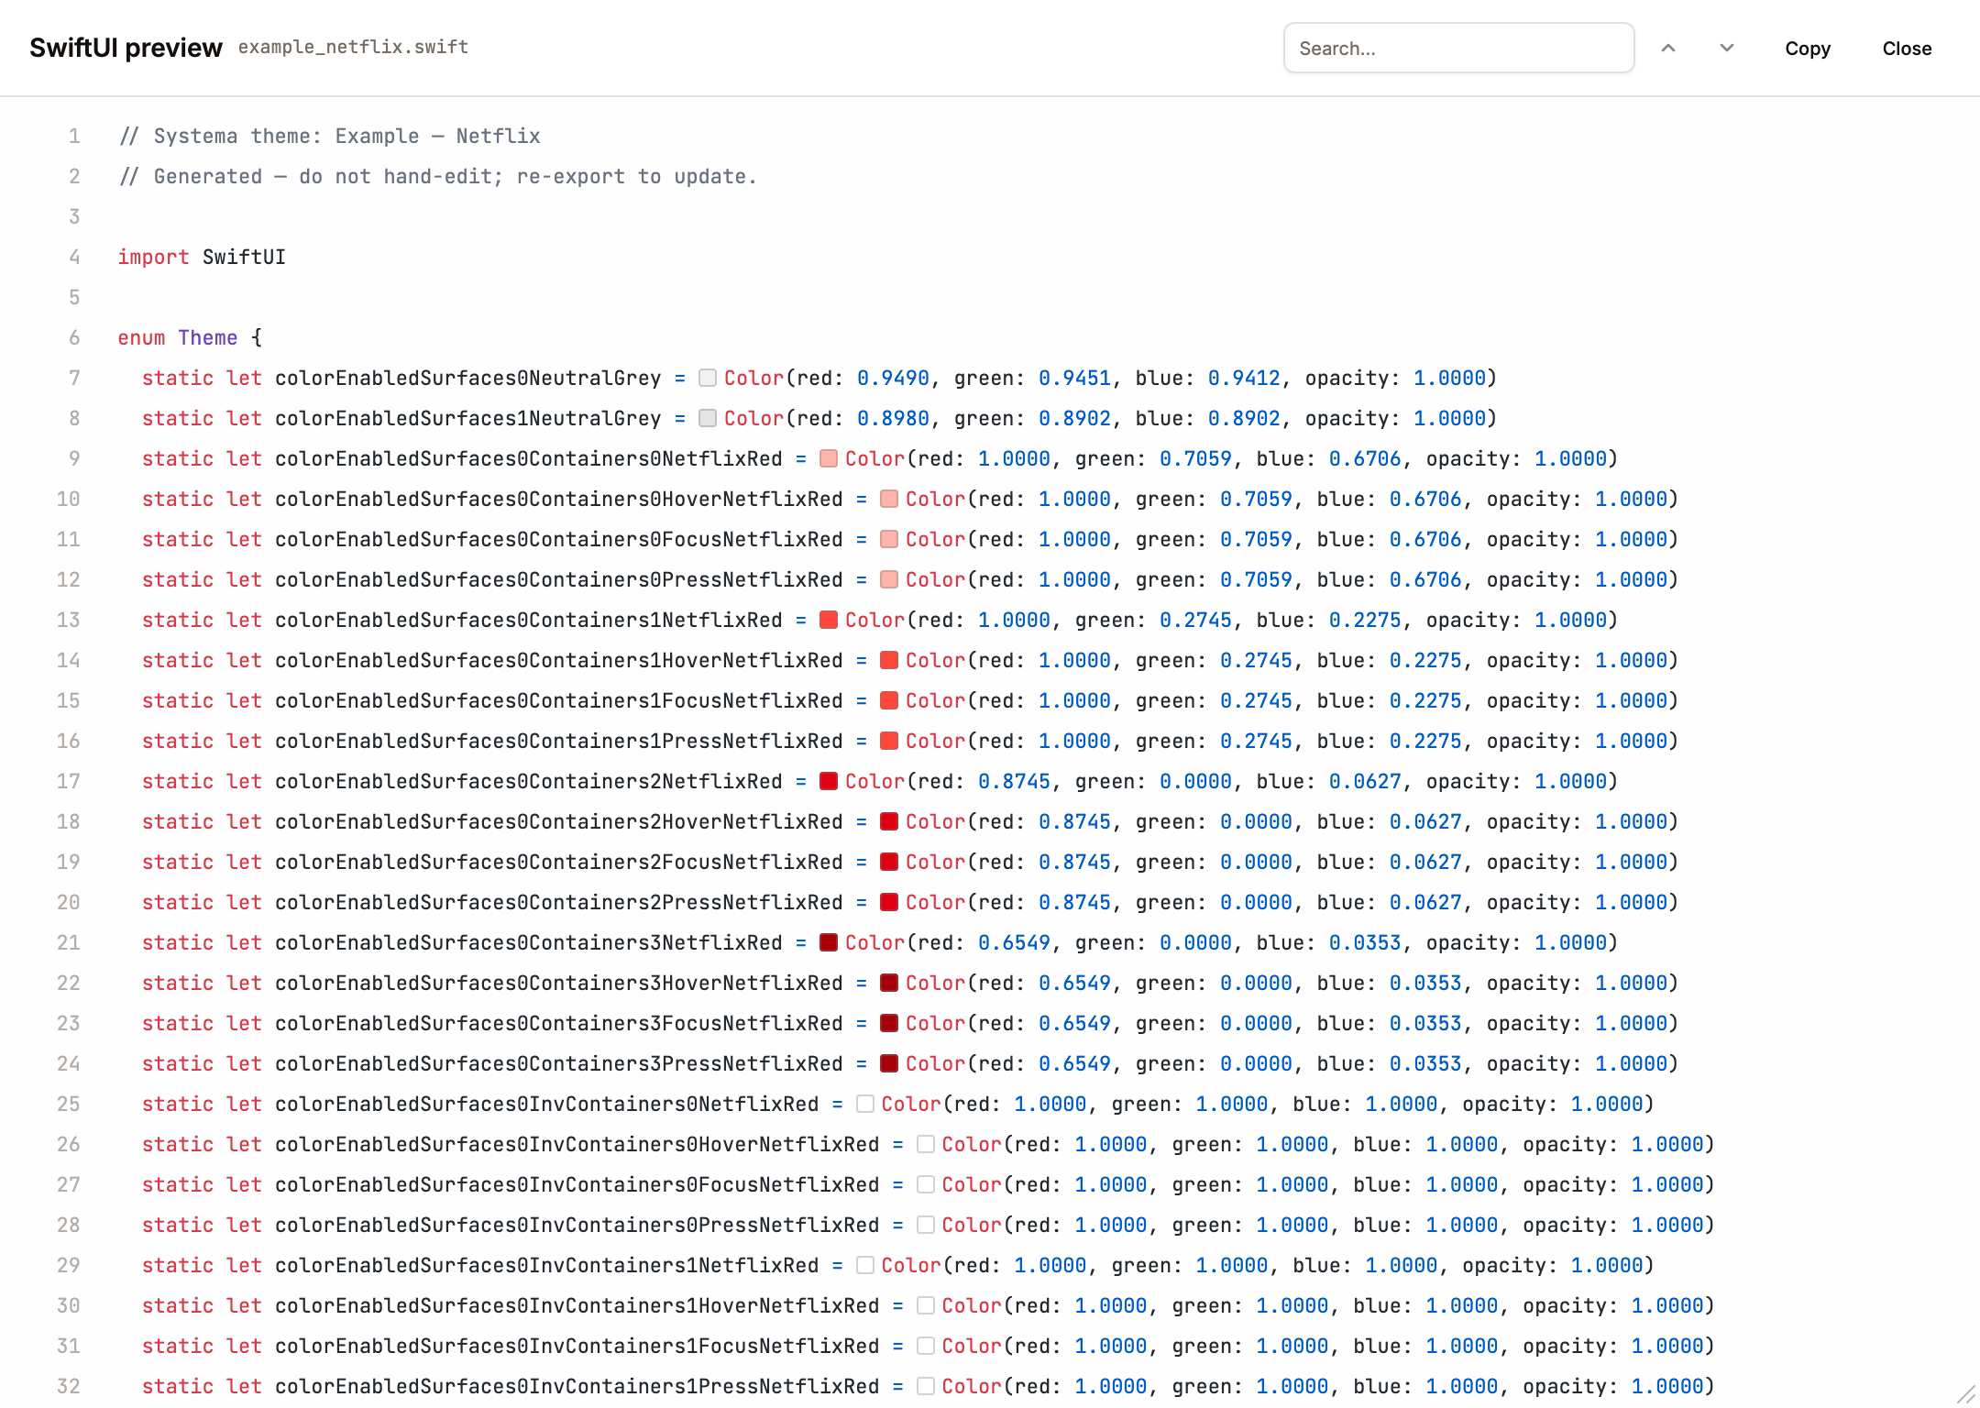Click swatch for colorEnabledSurfaces0InvContainers0HoverNetflixRed

(x=926, y=1144)
